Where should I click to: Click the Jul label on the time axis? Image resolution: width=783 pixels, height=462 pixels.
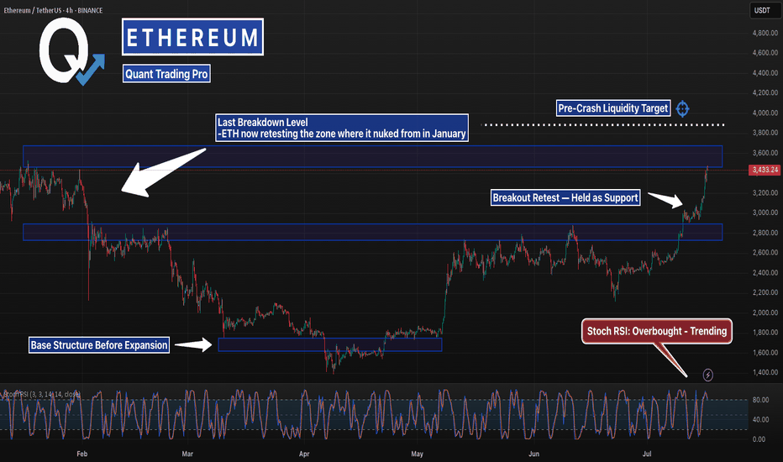[647, 454]
